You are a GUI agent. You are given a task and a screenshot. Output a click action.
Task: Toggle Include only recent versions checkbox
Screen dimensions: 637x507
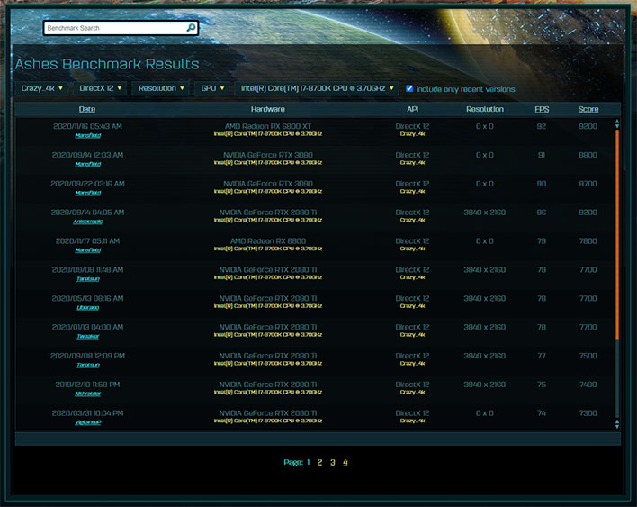[410, 89]
